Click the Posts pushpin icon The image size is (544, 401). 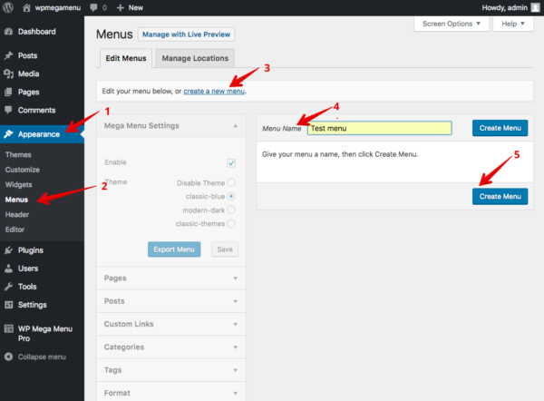click(x=9, y=55)
